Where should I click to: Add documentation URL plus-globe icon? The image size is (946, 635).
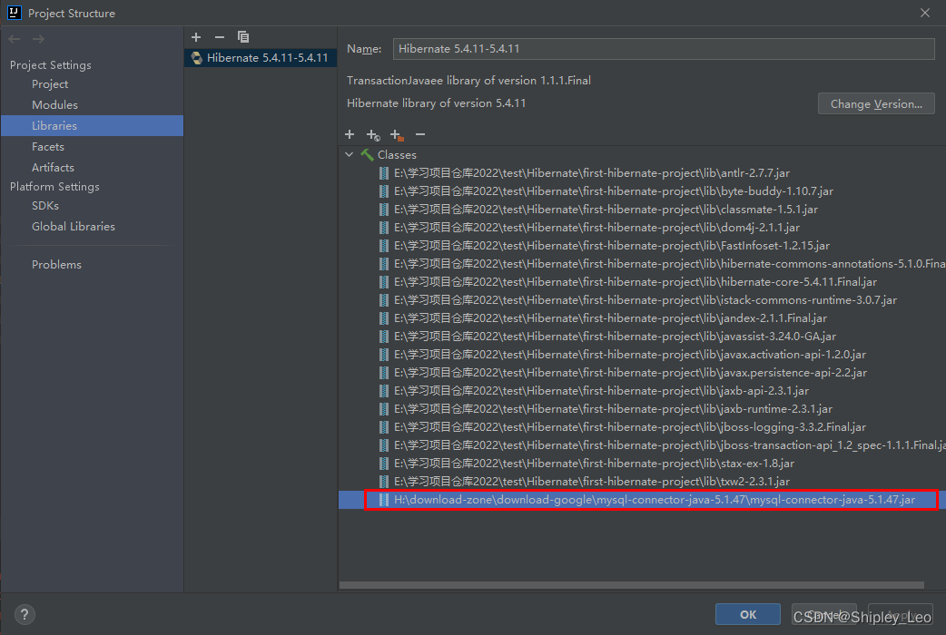pyautogui.click(x=373, y=135)
